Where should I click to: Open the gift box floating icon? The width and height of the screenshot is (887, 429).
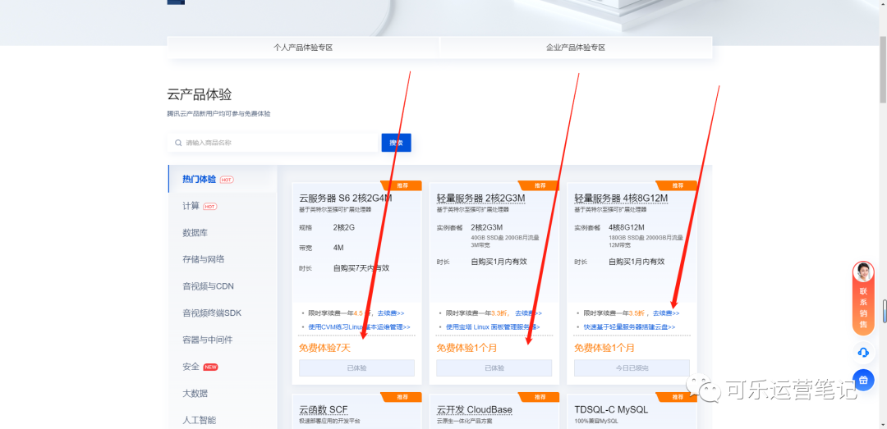[x=863, y=380]
